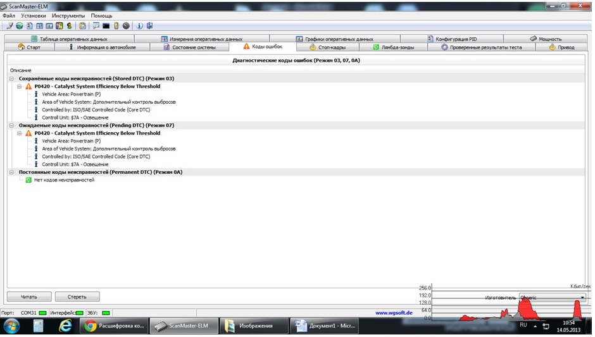This screenshot has height=337, width=595.
Task: Follow the www.wgsoft.de link
Action: (x=394, y=312)
